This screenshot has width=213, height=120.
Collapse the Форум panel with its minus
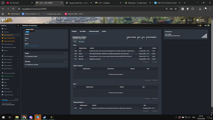[x=64, y=53]
